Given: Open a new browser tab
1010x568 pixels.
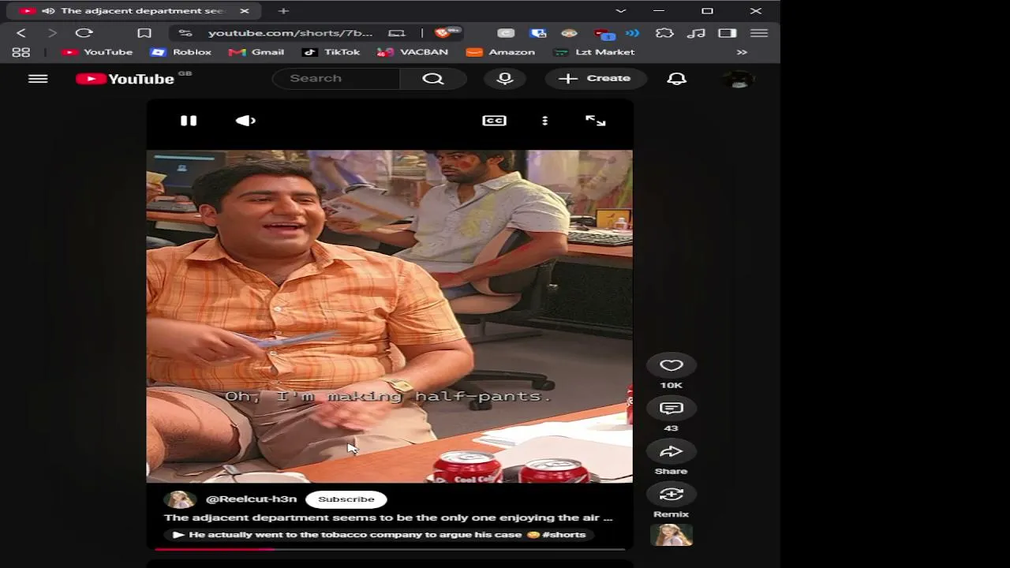Looking at the screenshot, I should click(x=283, y=11).
